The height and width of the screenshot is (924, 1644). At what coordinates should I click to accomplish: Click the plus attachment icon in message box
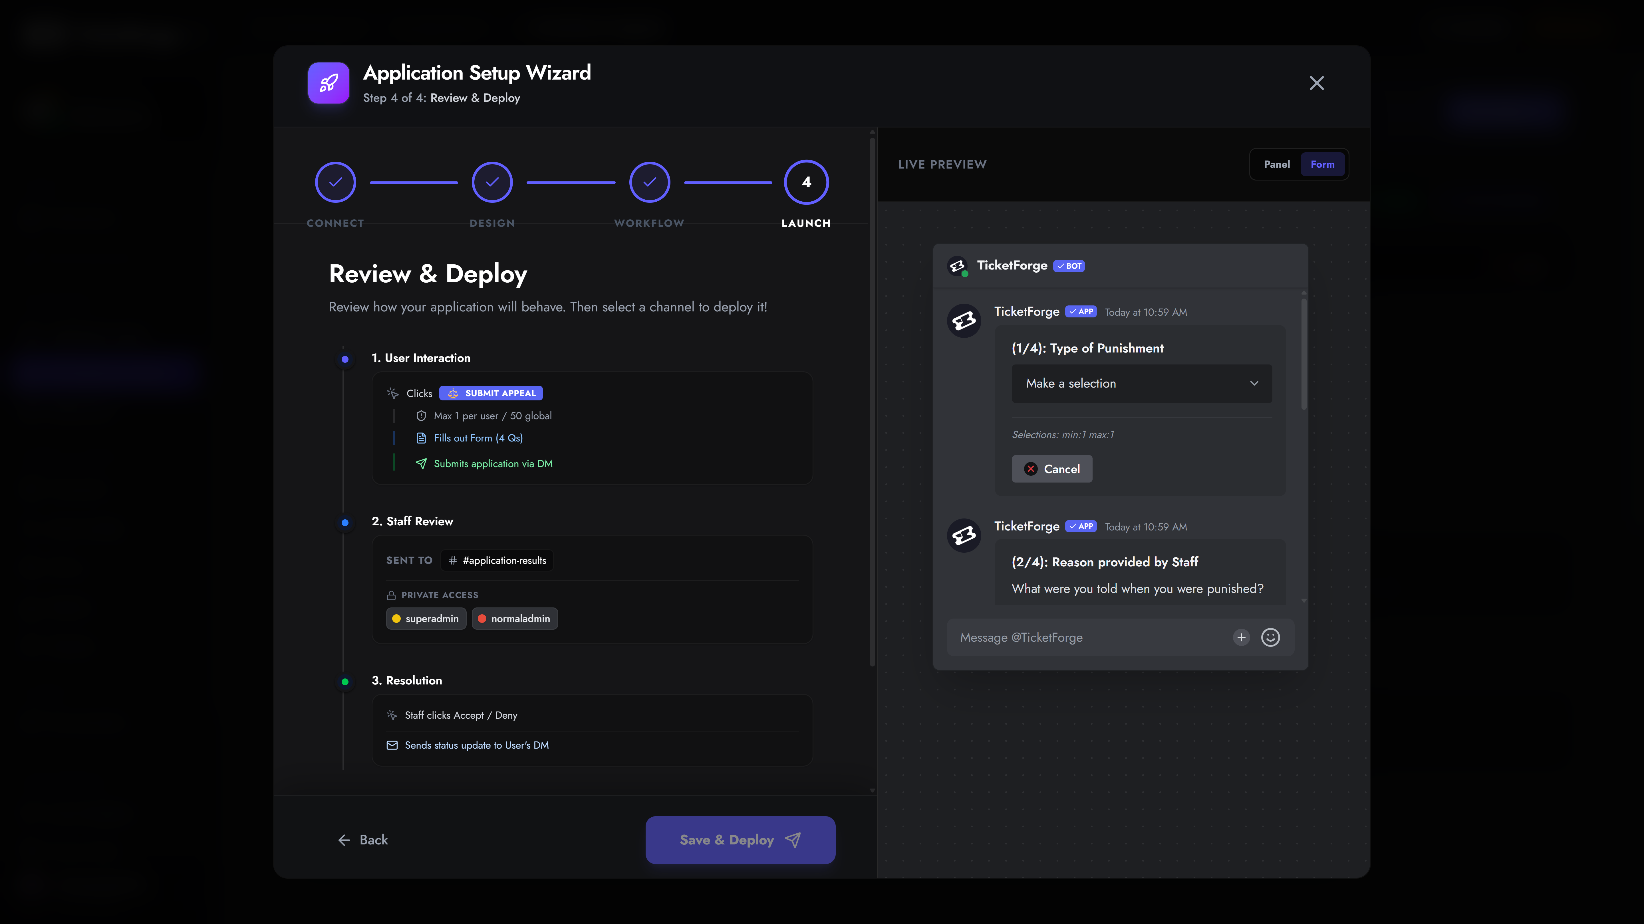1241,637
